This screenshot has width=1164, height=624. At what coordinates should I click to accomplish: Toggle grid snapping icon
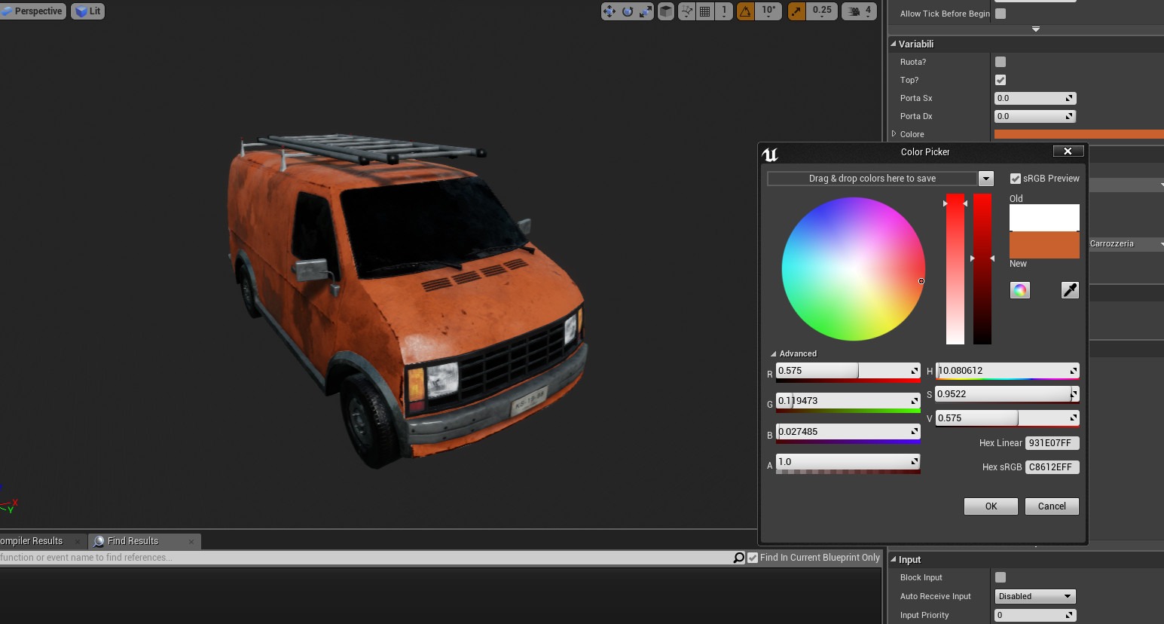[x=705, y=11]
